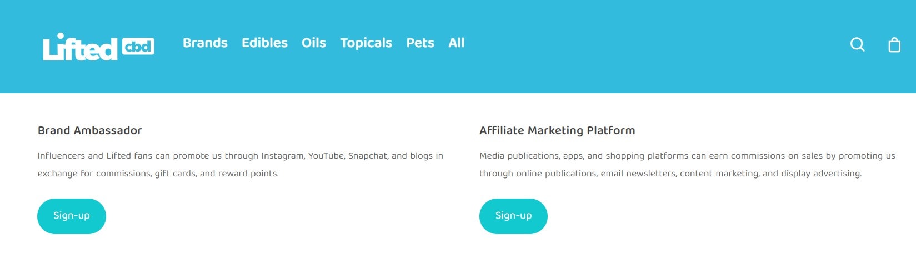
Task: Open the search magnifier icon
Action: 857,44
